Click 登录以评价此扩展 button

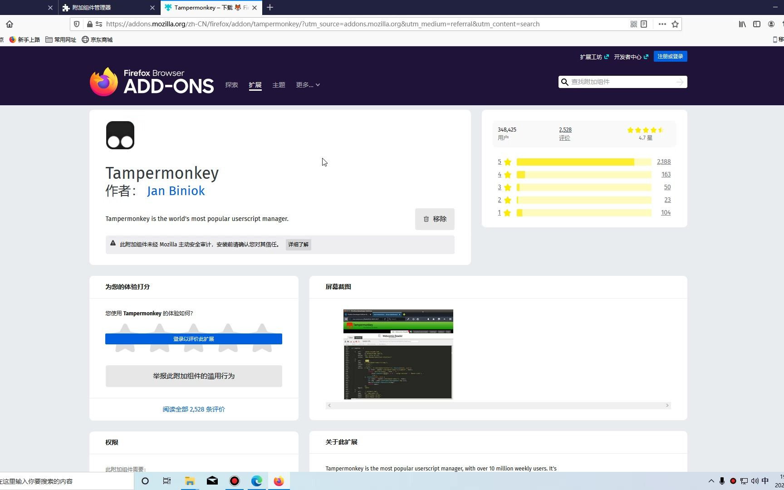[194, 339]
